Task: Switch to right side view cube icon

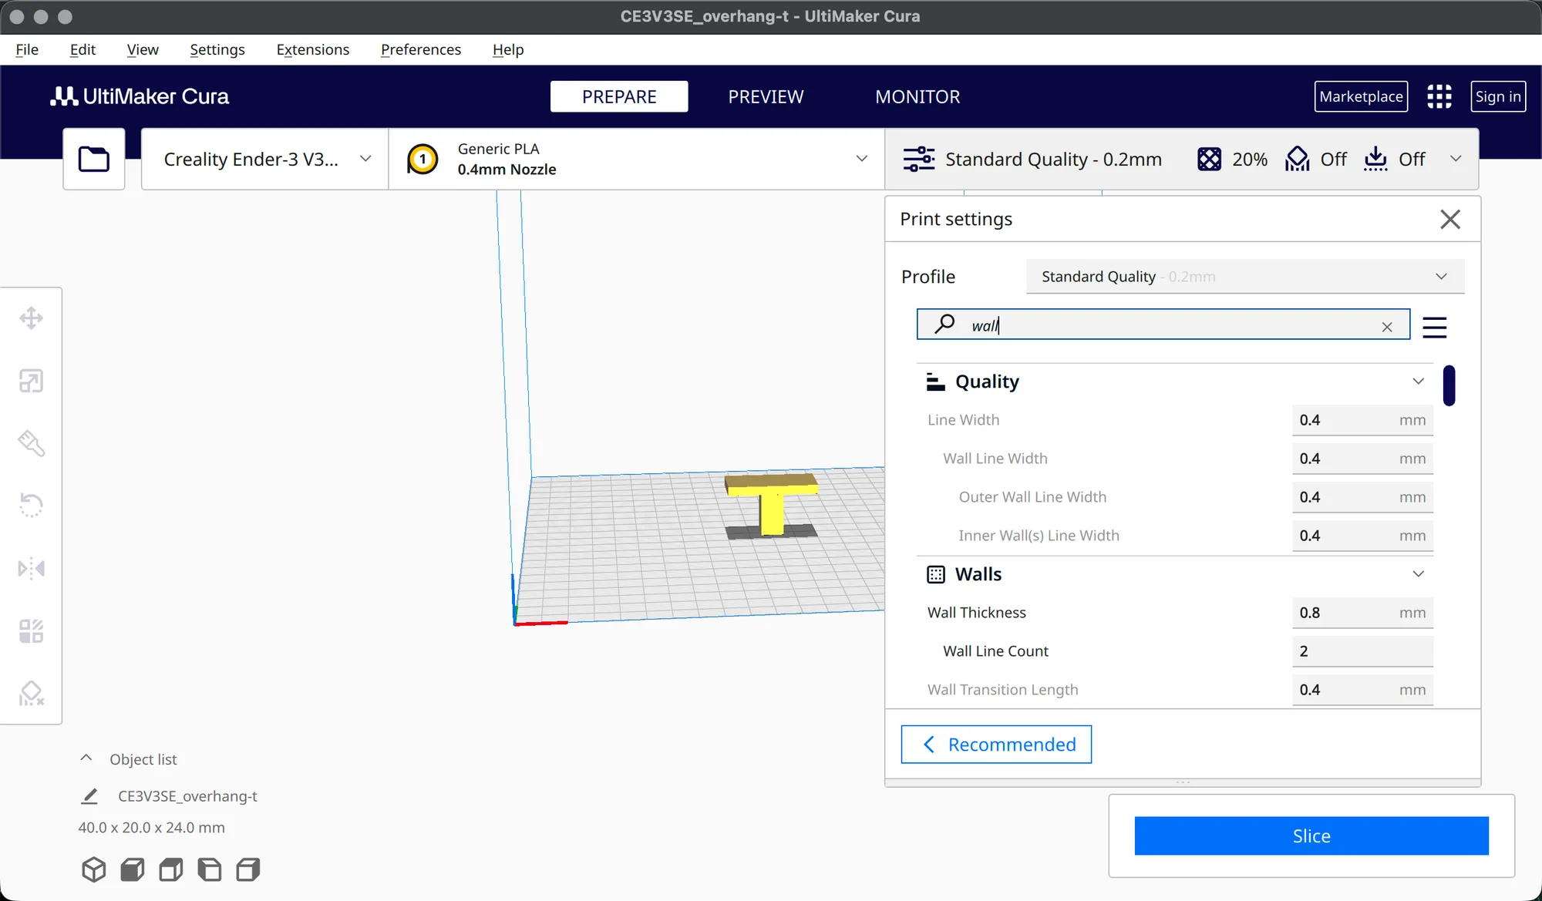Action: [248, 869]
